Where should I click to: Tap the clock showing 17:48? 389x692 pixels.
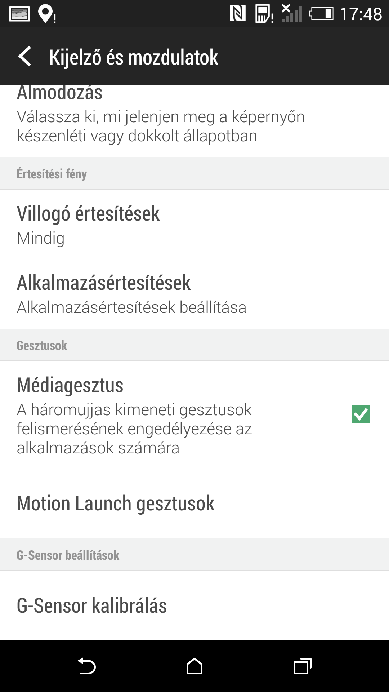361,14
